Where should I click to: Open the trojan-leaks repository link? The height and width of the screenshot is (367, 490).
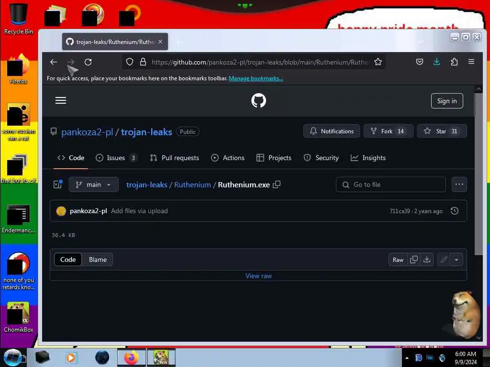146,132
